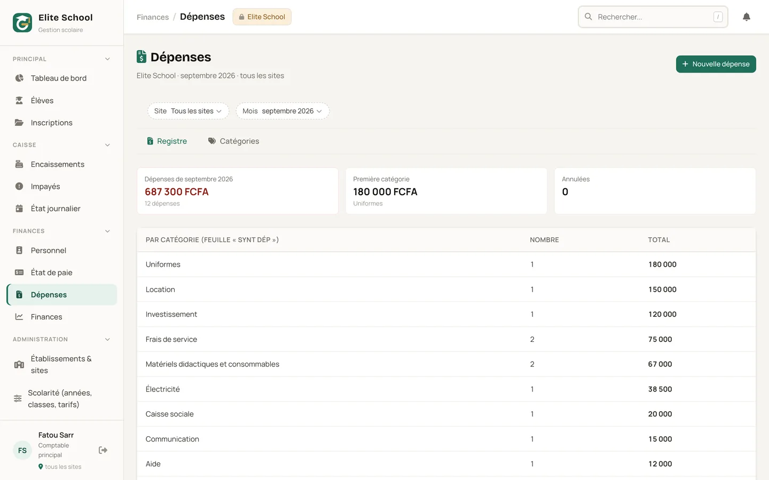
Task: Click the Élèves student icon
Action: point(19,100)
